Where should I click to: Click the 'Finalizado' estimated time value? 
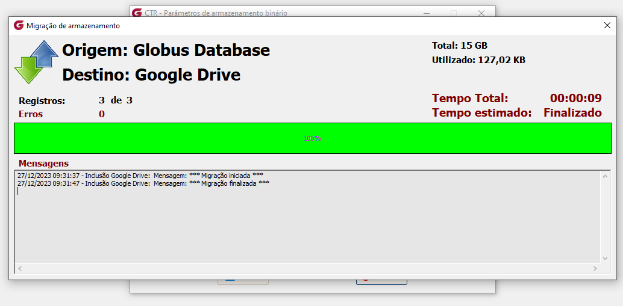click(572, 112)
